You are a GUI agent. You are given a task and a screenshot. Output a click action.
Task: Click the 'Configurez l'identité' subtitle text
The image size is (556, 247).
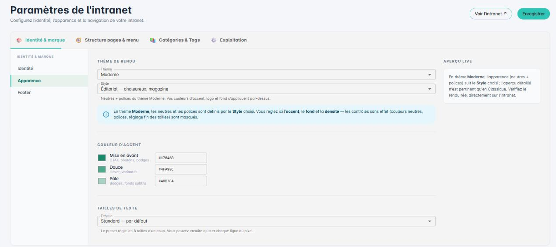pyautogui.click(x=77, y=20)
